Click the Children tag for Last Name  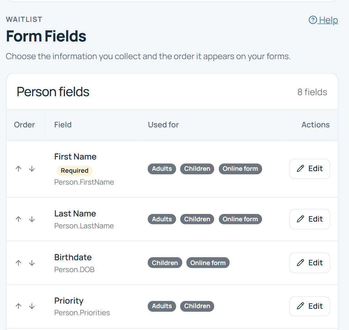(x=197, y=219)
